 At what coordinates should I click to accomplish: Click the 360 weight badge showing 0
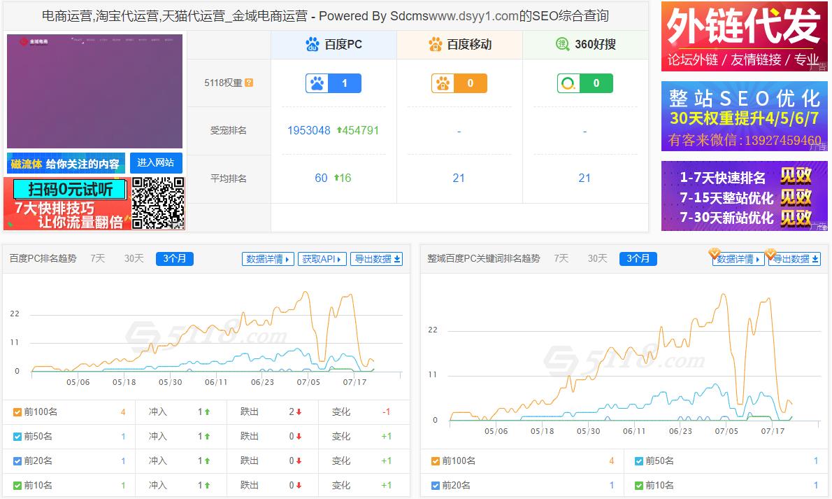coord(584,83)
